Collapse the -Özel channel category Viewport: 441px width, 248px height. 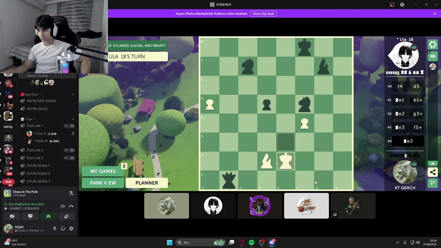(28, 119)
